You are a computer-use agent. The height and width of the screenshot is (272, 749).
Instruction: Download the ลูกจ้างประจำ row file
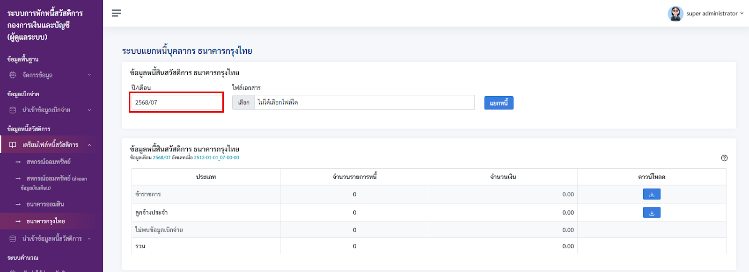coord(652,213)
